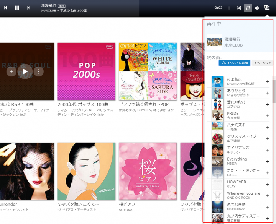Open PRIDE cover thumbnail in queue
276x224 pixels.
tap(218, 116)
